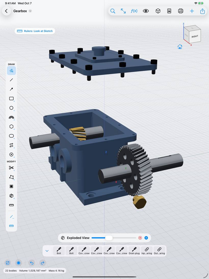Select the Trim scissors tool

coord(11,168)
